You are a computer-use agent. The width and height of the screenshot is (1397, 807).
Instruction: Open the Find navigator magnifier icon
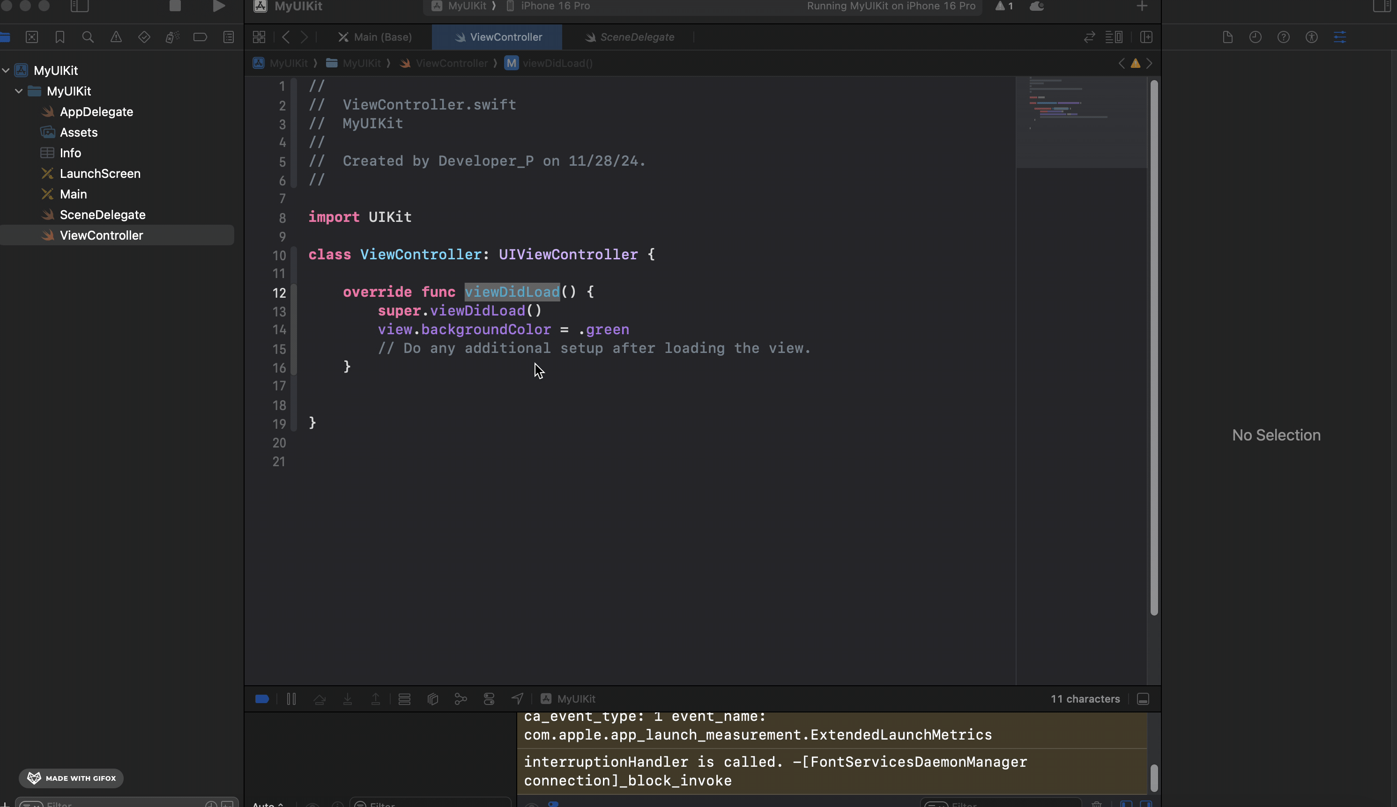point(88,37)
